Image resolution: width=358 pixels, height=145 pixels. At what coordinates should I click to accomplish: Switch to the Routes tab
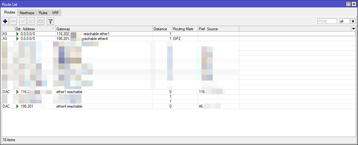(10, 13)
